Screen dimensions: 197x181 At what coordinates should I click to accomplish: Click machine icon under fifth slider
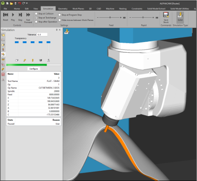(x=48, y=60)
